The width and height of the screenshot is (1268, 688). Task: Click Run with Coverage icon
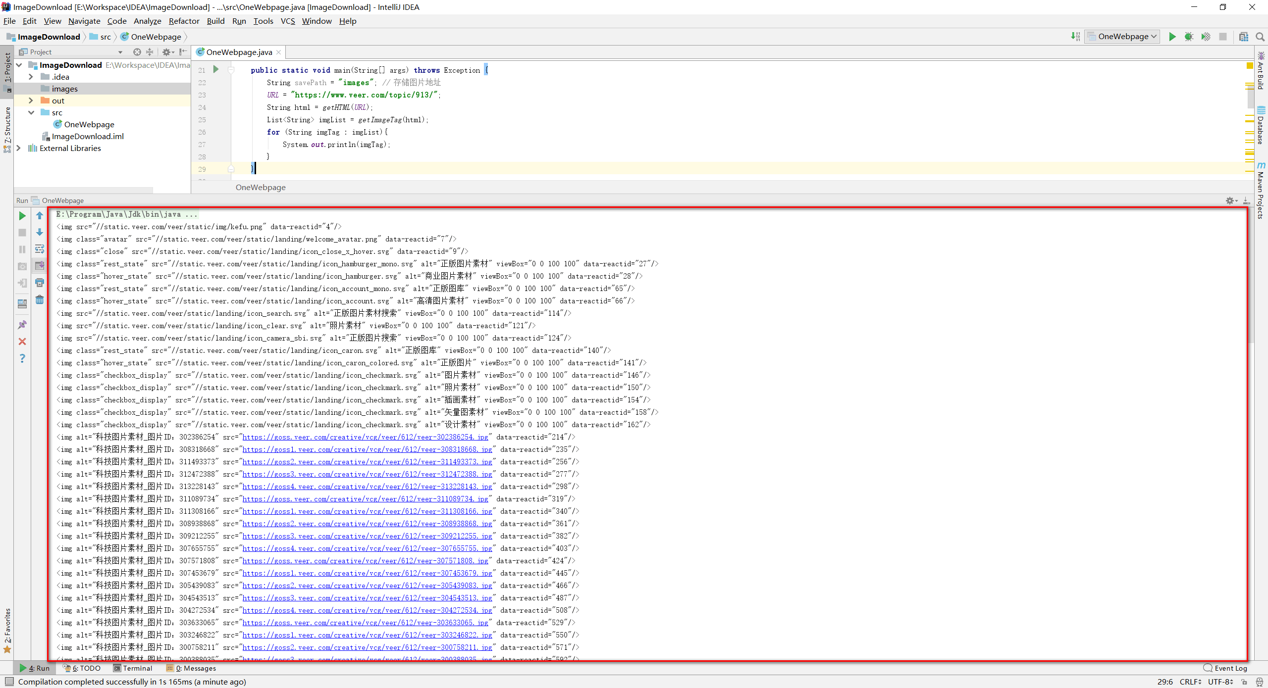pos(1206,37)
